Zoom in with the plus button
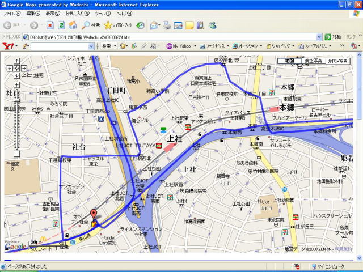This screenshot has width=363, height=272. click(x=16, y=84)
